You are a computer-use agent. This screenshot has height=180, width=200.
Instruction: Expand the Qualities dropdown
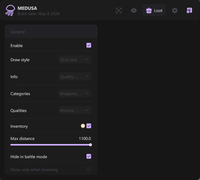point(75,110)
